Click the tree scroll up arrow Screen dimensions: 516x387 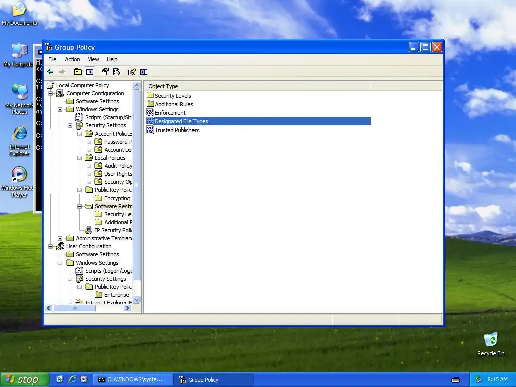pyautogui.click(x=136, y=85)
